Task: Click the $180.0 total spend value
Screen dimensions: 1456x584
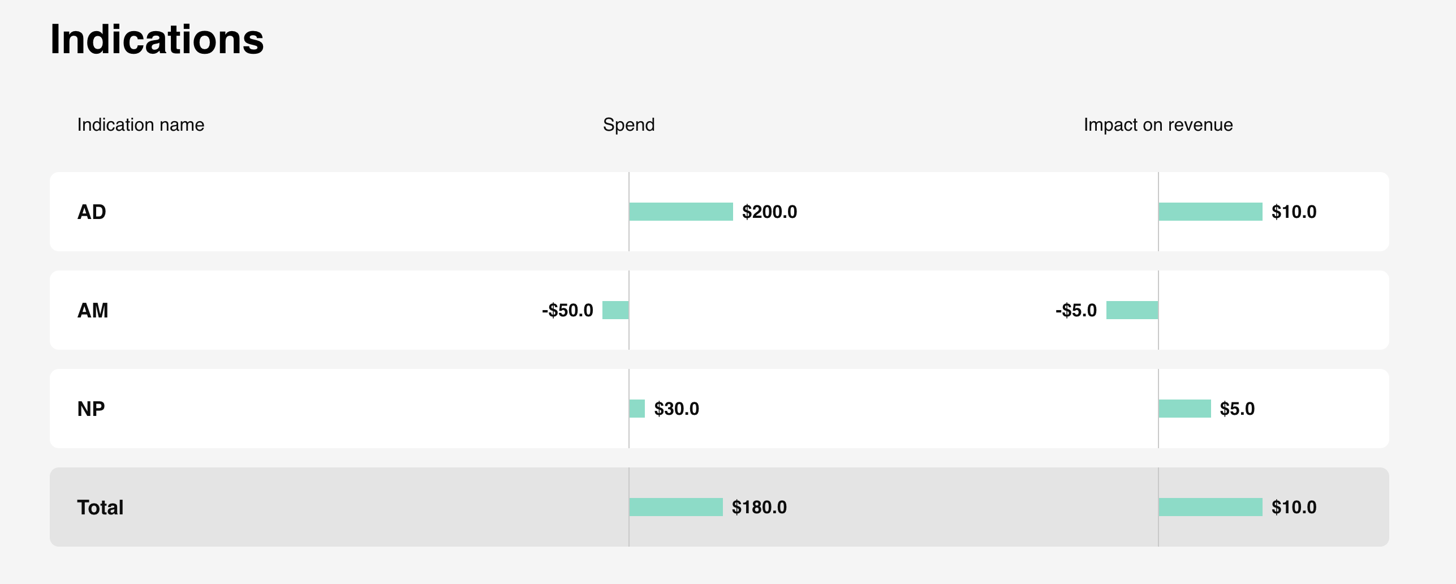Action: click(759, 507)
